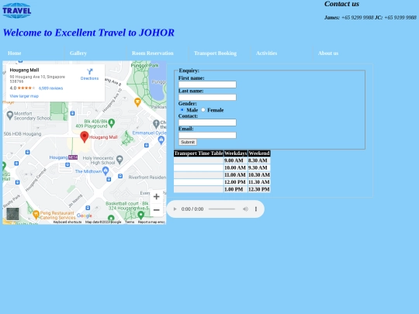Open the Home menu item
The height and width of the screenshot is (314, 419).
(15, 53)
